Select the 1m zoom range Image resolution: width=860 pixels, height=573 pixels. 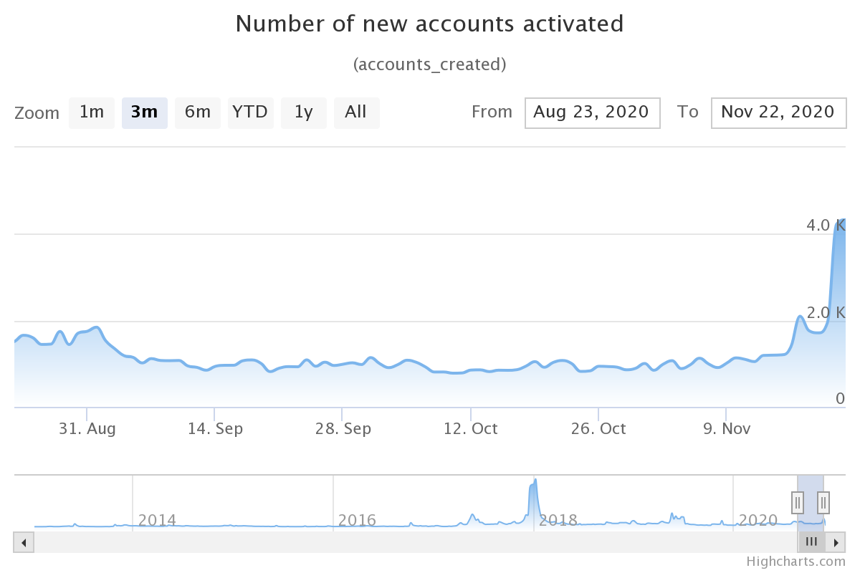[x=92, y=112]
